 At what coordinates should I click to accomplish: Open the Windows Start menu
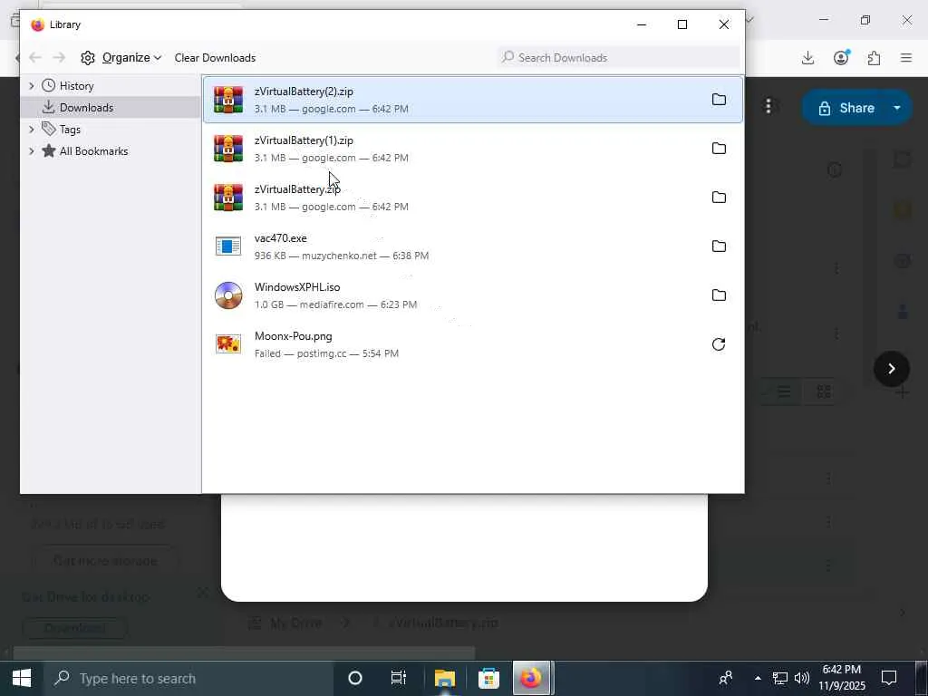22,678
